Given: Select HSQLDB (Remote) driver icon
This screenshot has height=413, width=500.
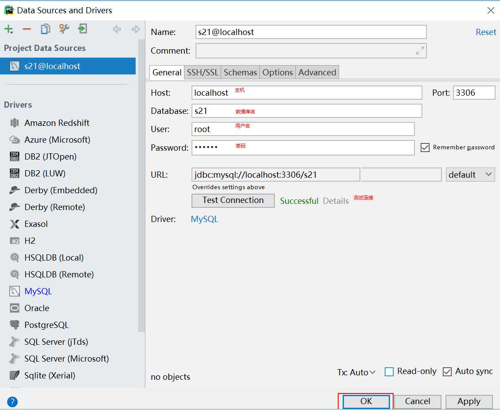Looking at the screenshot, I should [15, 274].
